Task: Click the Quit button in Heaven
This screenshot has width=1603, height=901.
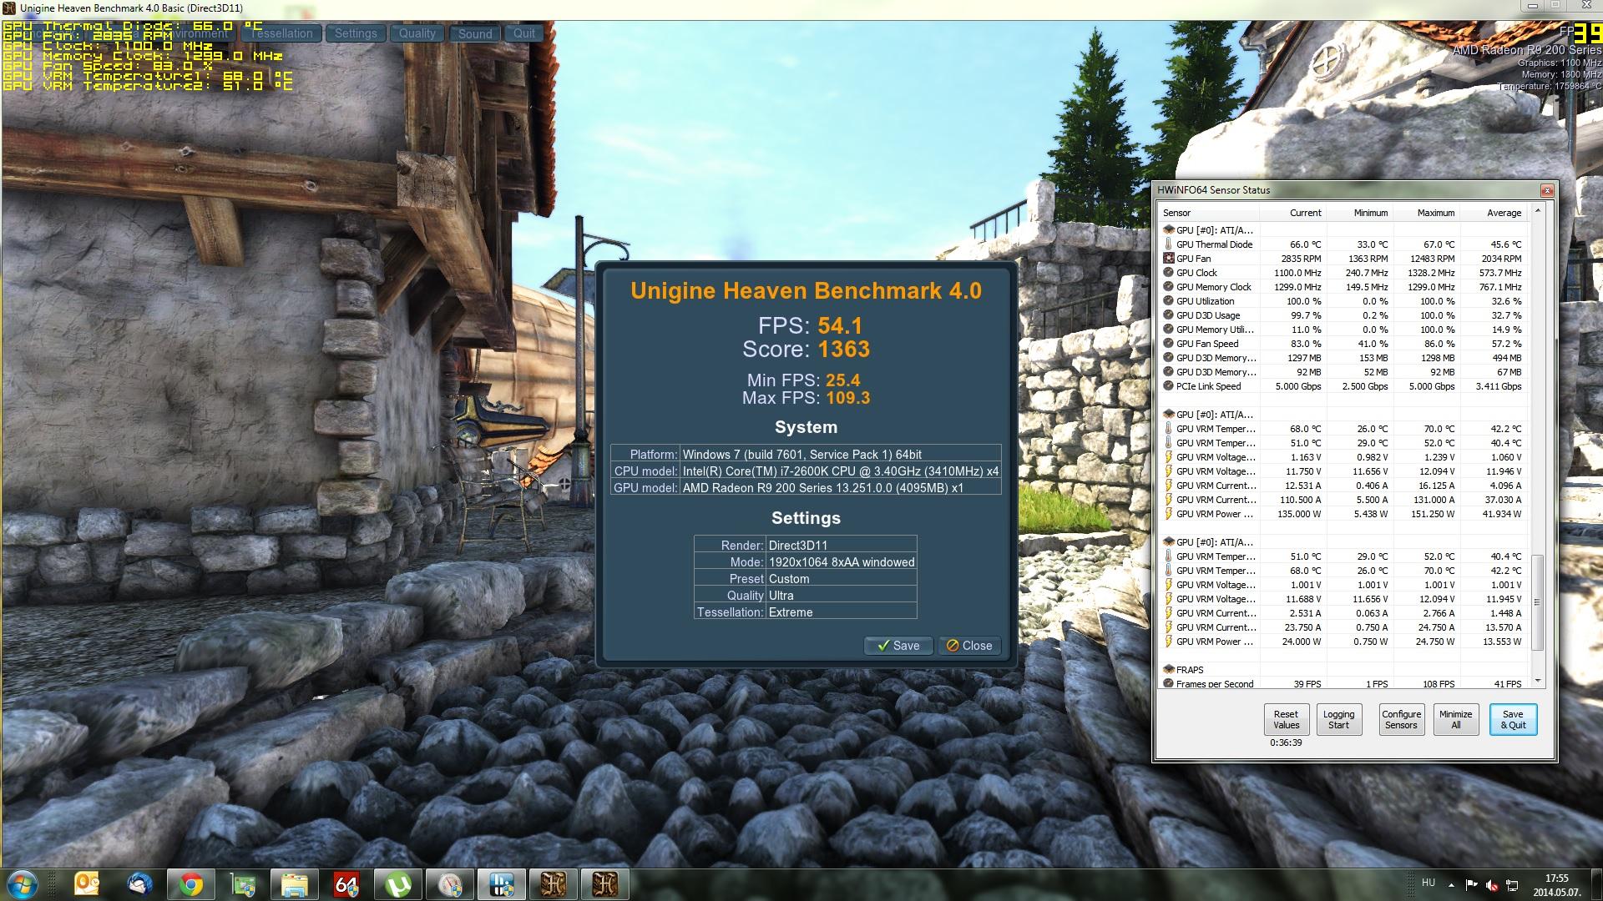Action: click(x=524, y=33)
